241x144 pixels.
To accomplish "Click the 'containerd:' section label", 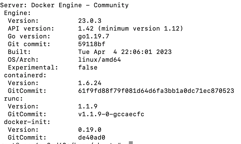I will pos(25,75).
